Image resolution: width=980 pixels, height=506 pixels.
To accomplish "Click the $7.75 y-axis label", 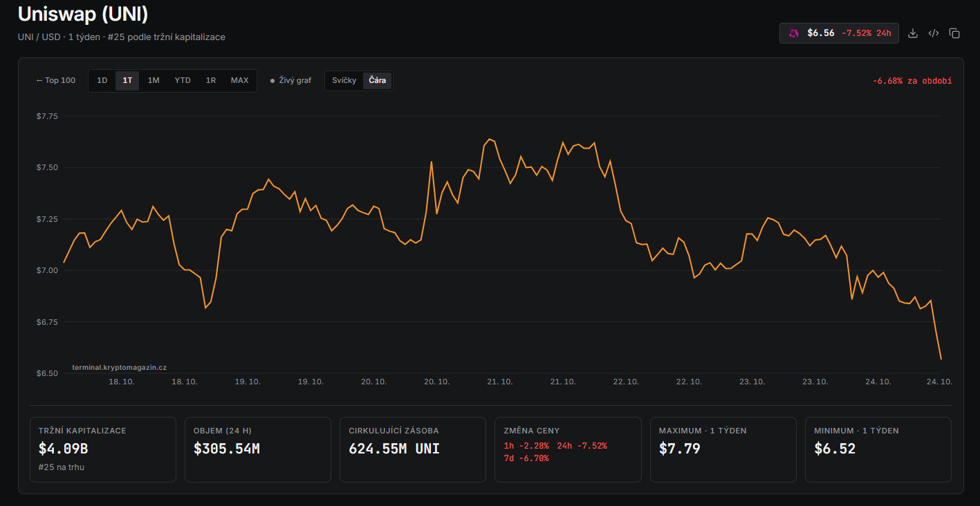I will pos(47,116).
